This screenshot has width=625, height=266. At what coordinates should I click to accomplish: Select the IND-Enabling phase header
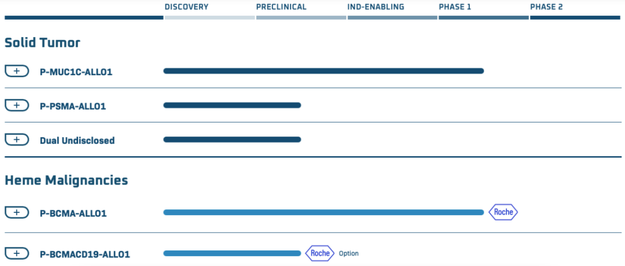tap(376, 7)
